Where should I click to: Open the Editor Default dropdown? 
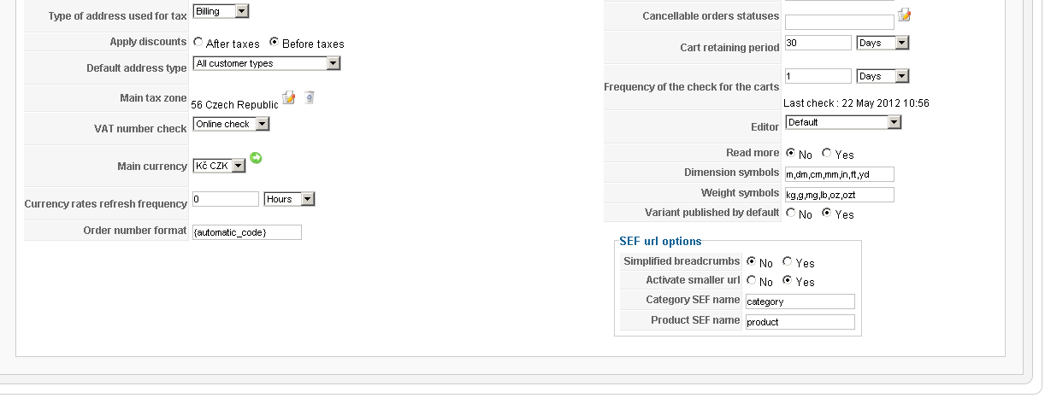(843, 122)
